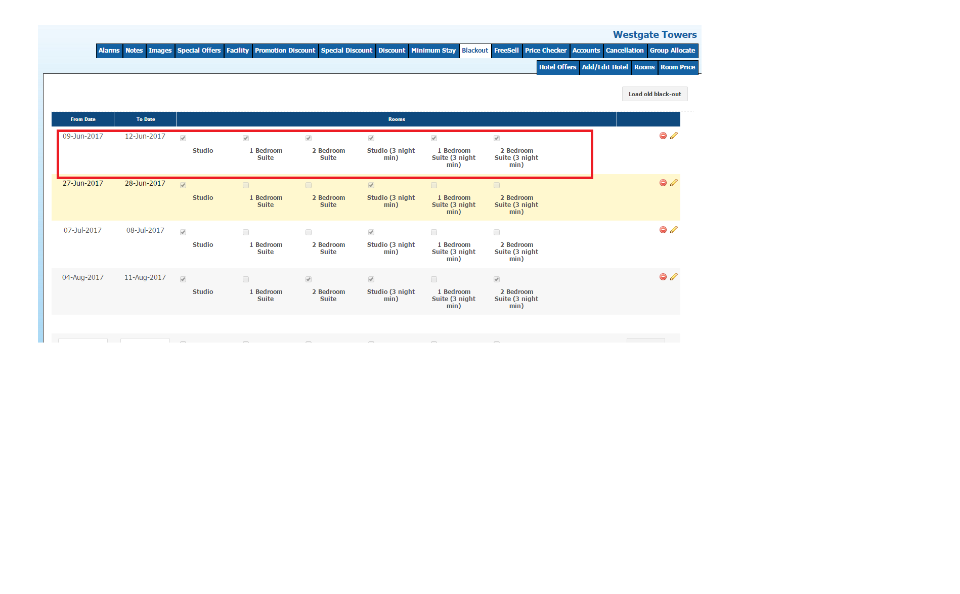This screenshot has width=960, height=594.
Task: Open the Discount tab
Action: pos(392,51)
